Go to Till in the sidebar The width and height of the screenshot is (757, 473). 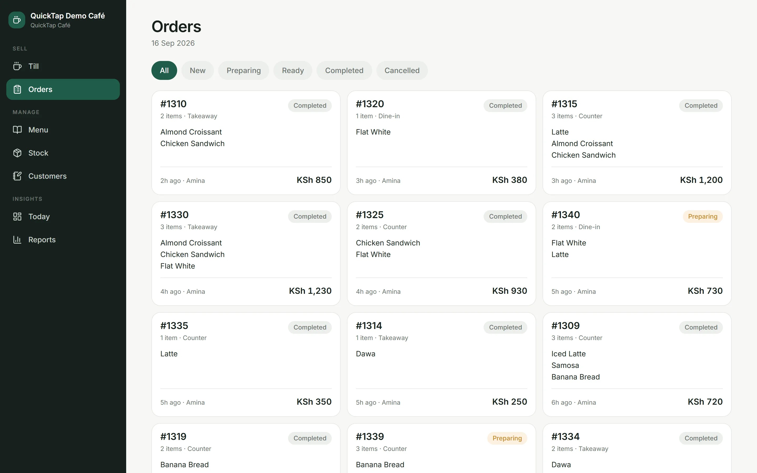tap(63, 66)
